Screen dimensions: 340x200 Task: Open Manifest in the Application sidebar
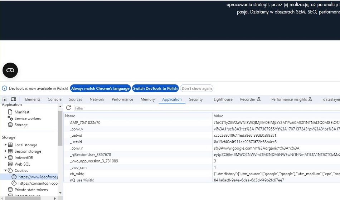tap(21, 112)
